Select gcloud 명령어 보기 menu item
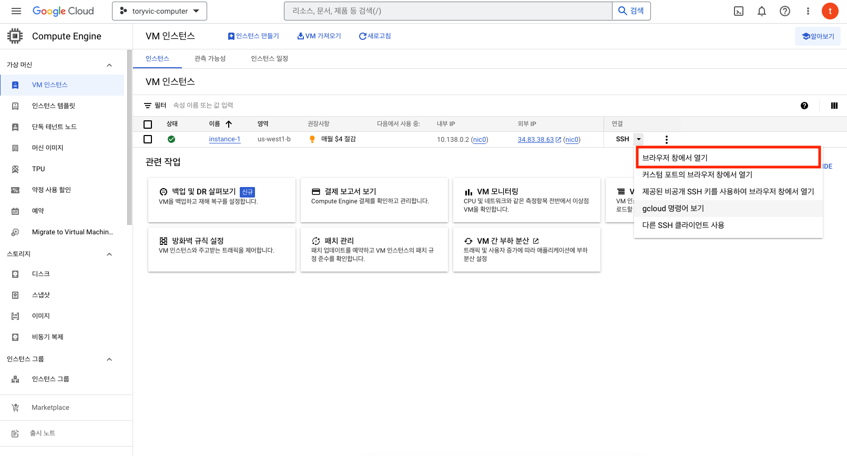The width and height of the screenshot is (847, 456). [728, 208]
